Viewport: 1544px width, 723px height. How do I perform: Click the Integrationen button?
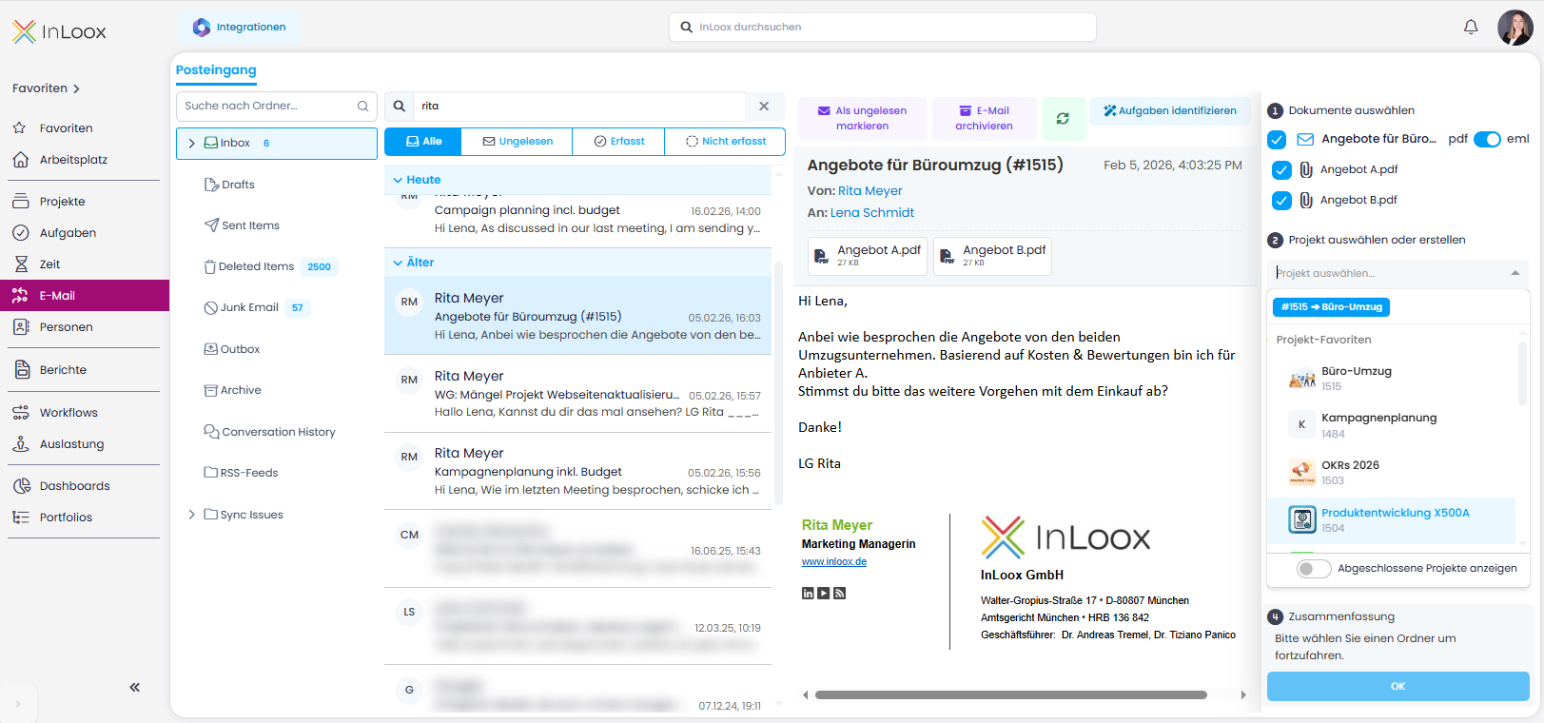(239, 28)
